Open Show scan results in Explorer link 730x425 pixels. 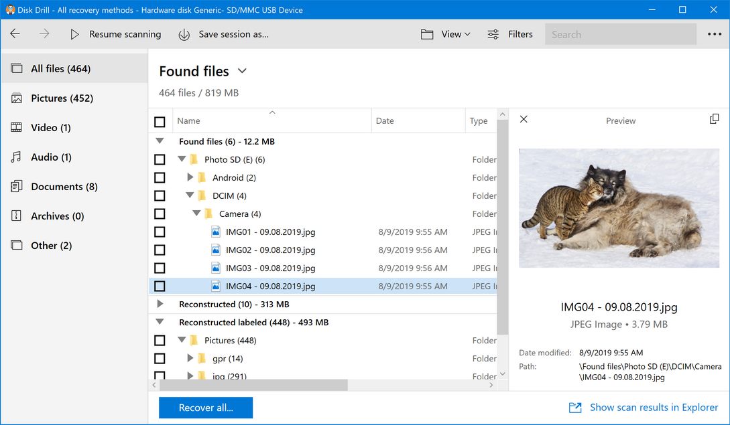pyautogui.click(x=654, y=408)
